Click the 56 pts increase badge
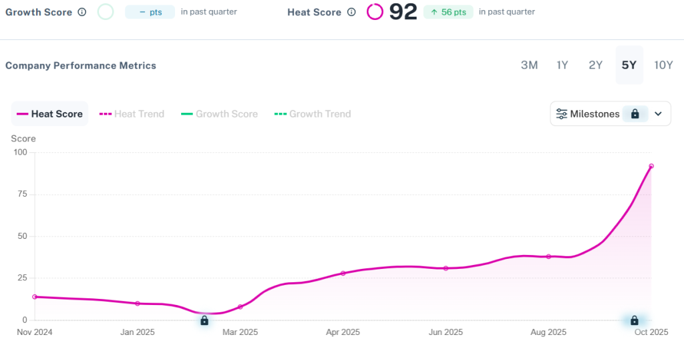This screenshot has width=684, height=345. pos(448,12)
